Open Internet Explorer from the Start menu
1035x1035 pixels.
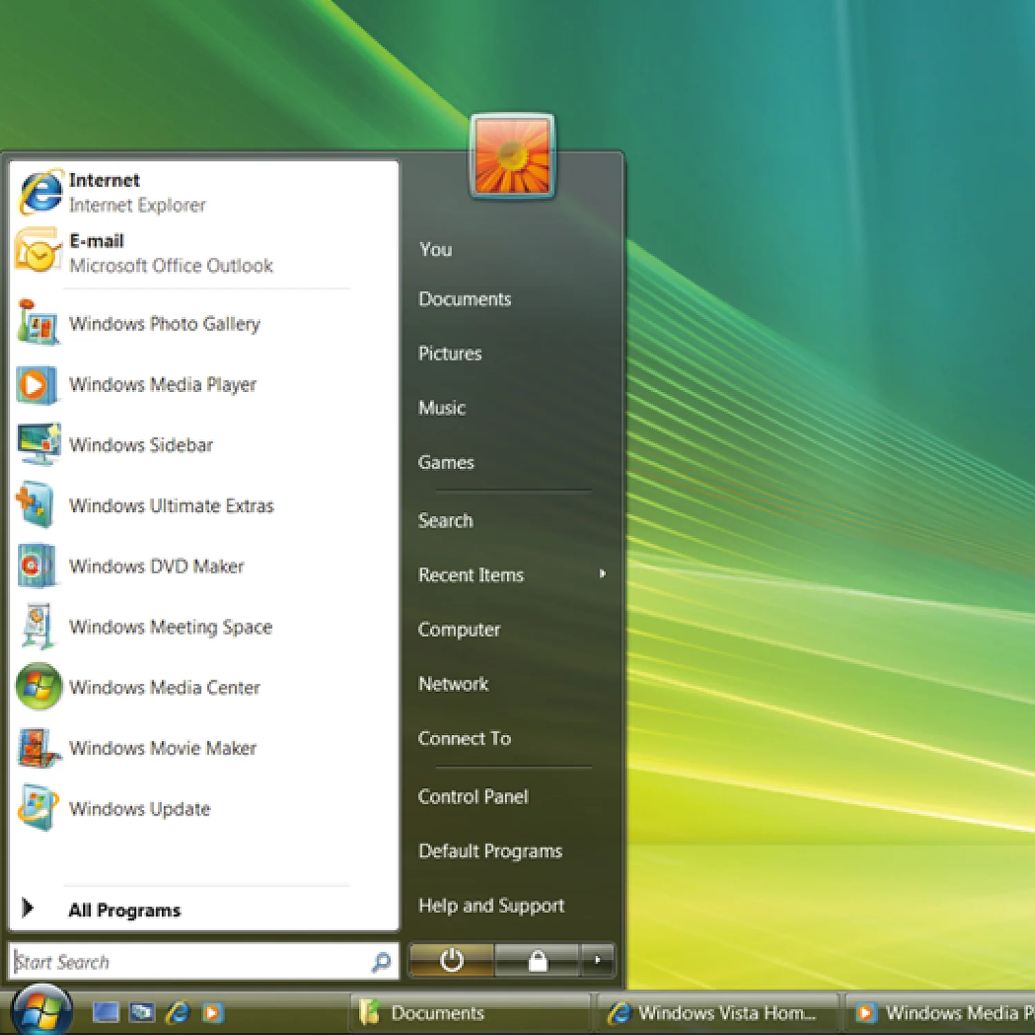204,192
